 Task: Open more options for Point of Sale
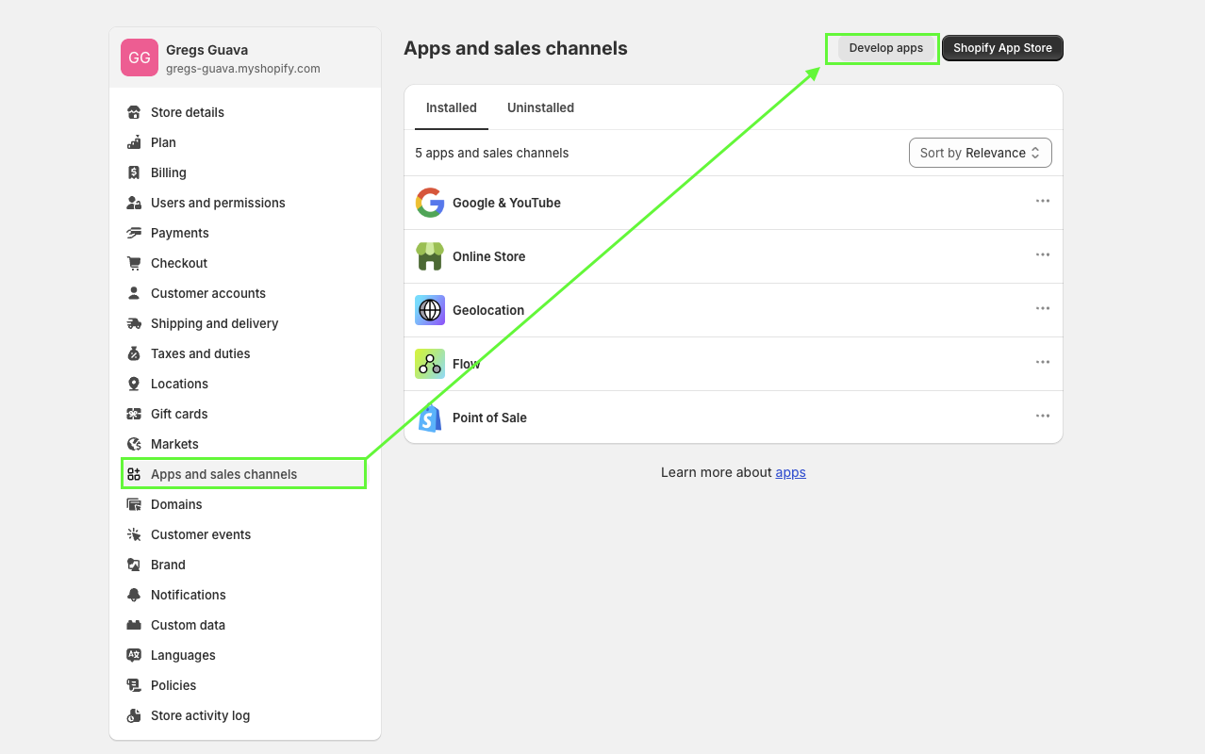click(1043, 416)
